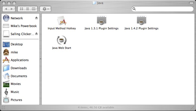
Task: Zoom the Java Finder window
Action: (14, 3)
